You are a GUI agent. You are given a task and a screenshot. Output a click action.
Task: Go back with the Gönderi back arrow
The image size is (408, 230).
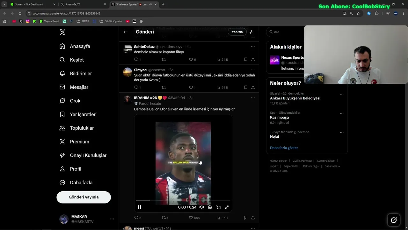[x=125, y=32]
